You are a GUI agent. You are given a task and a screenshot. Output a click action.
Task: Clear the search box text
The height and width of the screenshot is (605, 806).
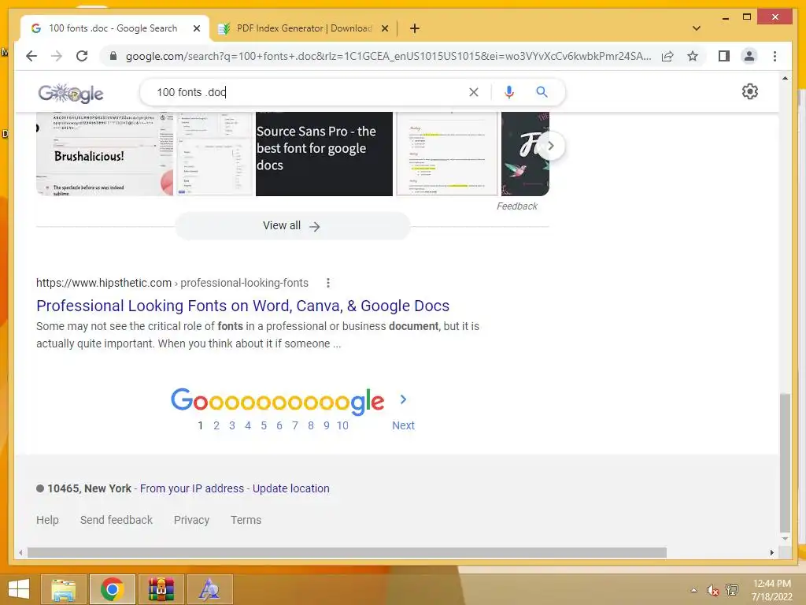473,92
